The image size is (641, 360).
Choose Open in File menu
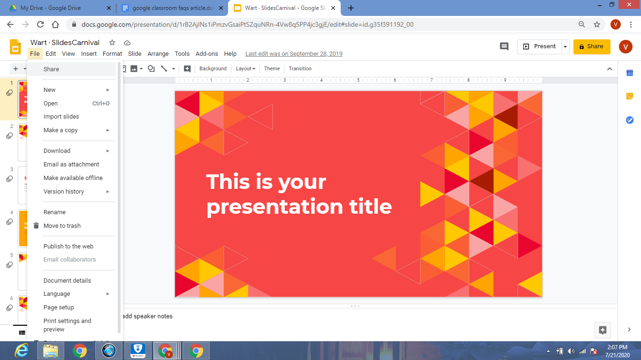[x=71, y=104]
